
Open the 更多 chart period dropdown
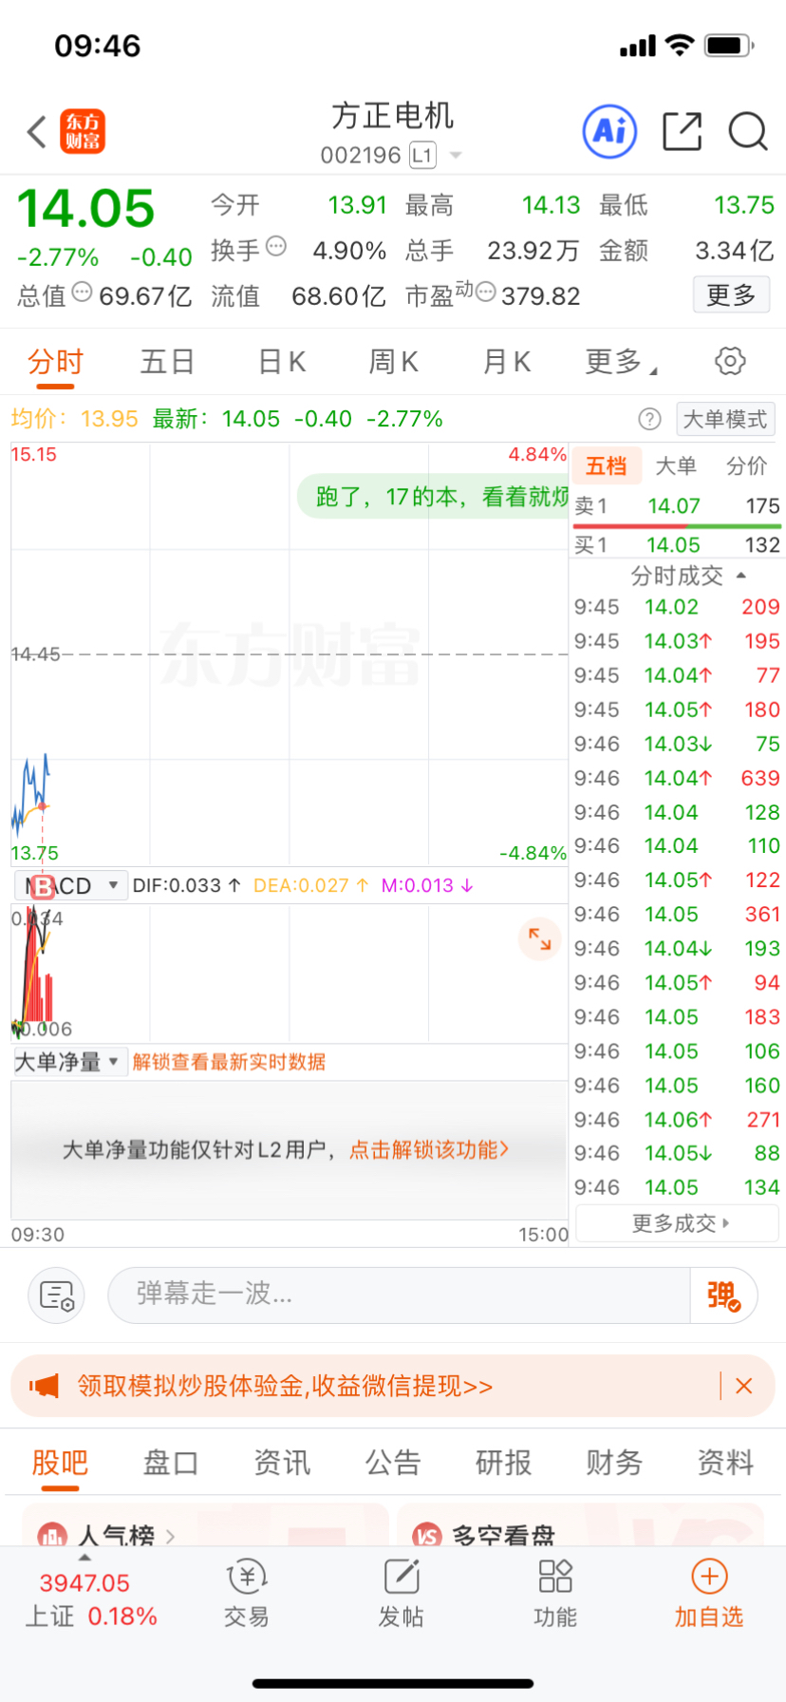pyautogui.click(x=622, y=362)
